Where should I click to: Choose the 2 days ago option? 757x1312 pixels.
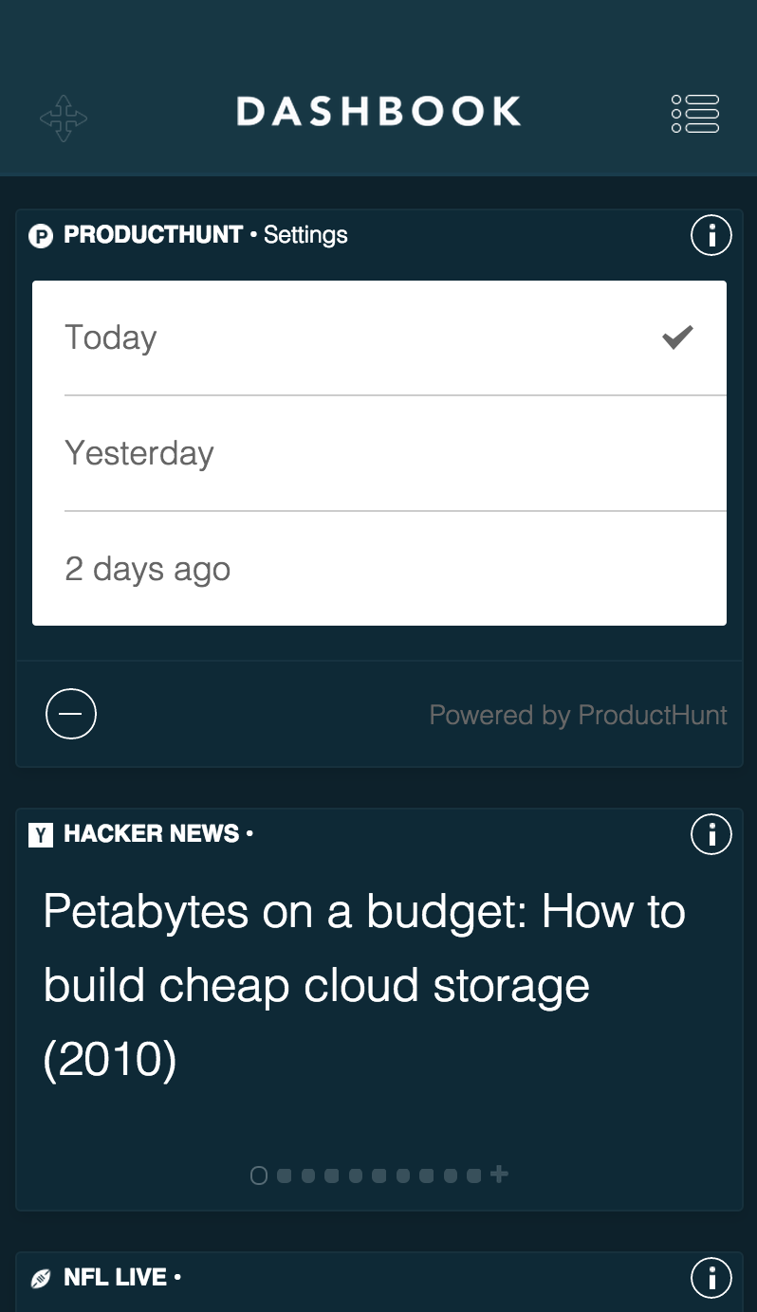[148, 569]
